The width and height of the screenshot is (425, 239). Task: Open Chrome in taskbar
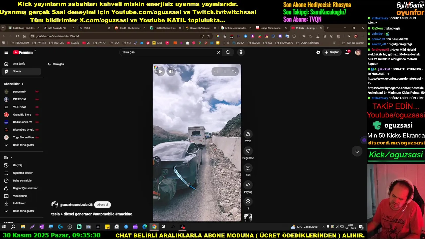pos(154,227)
